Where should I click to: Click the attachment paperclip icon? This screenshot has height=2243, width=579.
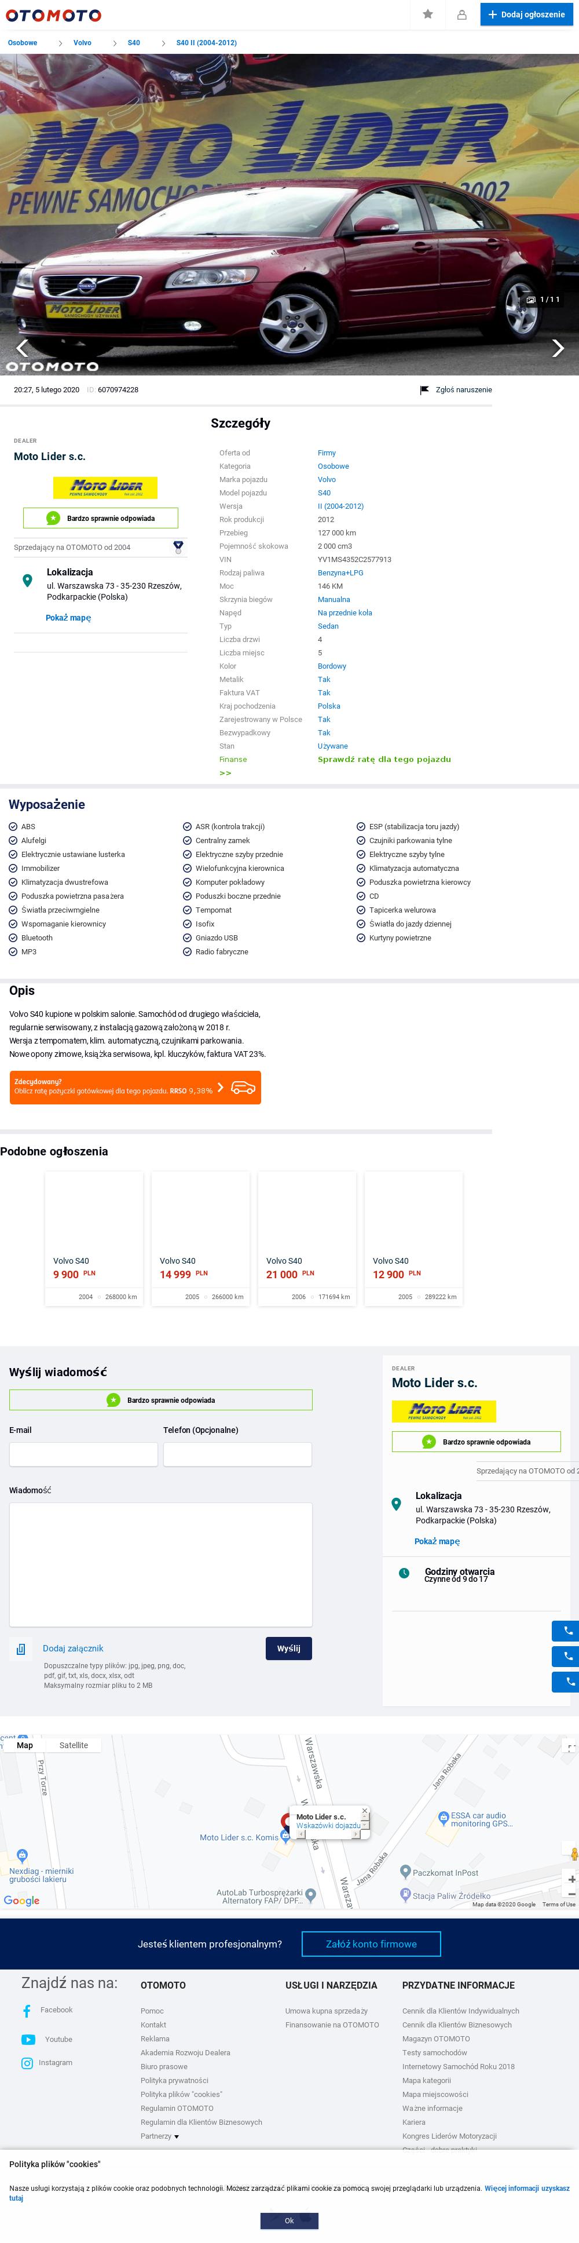(x=21, y=1648)
